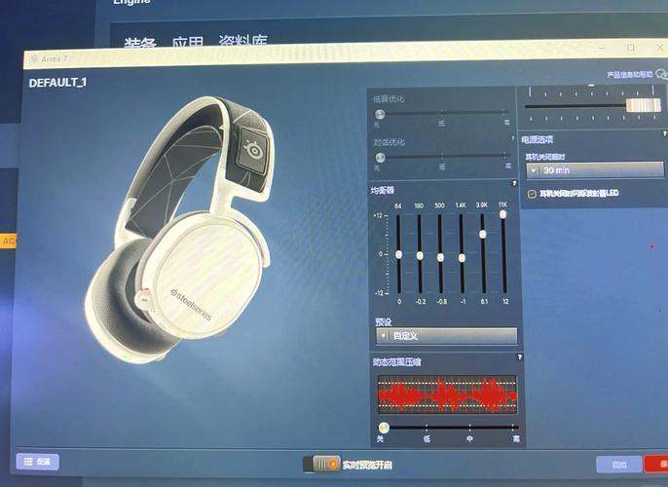Viewport: 668px width, 487px height.
Task: Switch to 应用 tab in Engine window
Action: (187, 42)
